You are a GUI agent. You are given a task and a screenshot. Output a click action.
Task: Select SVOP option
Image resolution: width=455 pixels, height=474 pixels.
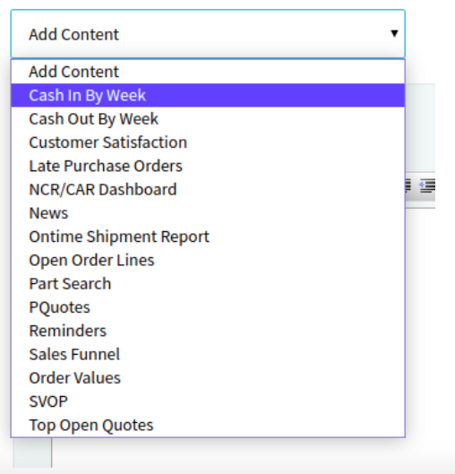pyautogui.click(x=208, y=401)
